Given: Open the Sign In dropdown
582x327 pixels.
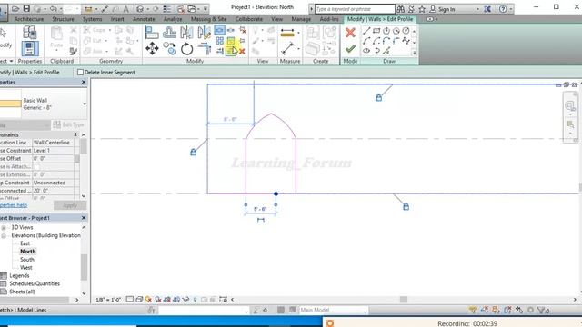Looking at the screenshot, I should (477, 9).
